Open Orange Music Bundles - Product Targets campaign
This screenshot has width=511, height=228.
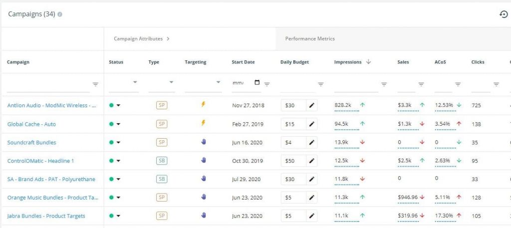tap(53, 198)
